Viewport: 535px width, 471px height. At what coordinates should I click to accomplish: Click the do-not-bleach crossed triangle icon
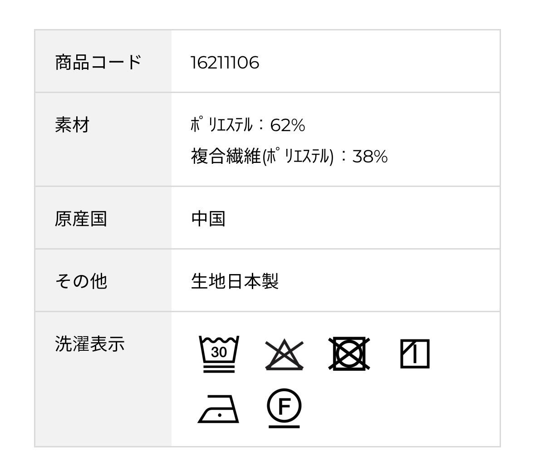point(284,354)
